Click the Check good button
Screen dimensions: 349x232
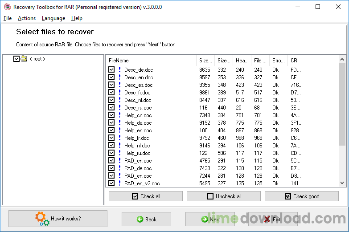click(x=302, y=196)
